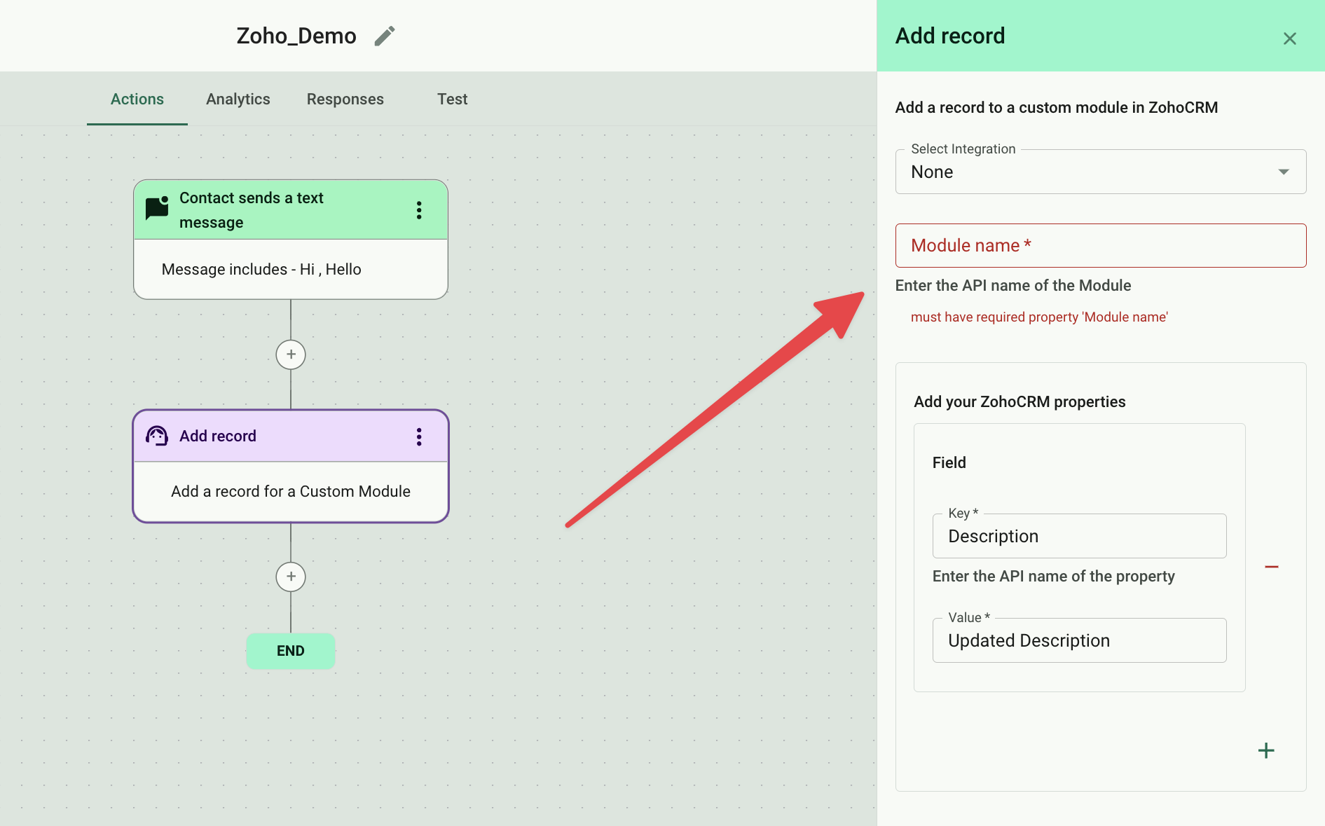
Task: Click the 'must have required property' error text
Action: pos(1039,317)
